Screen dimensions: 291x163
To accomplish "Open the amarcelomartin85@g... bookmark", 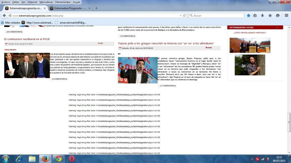I will click(71, 23).
